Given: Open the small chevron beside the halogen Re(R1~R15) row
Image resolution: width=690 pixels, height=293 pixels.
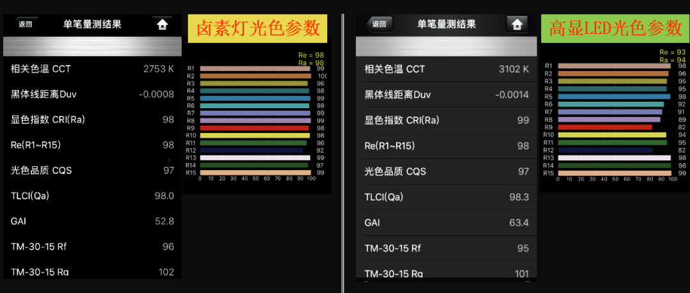Looking at the screenshot, I should tap(169, 159).
